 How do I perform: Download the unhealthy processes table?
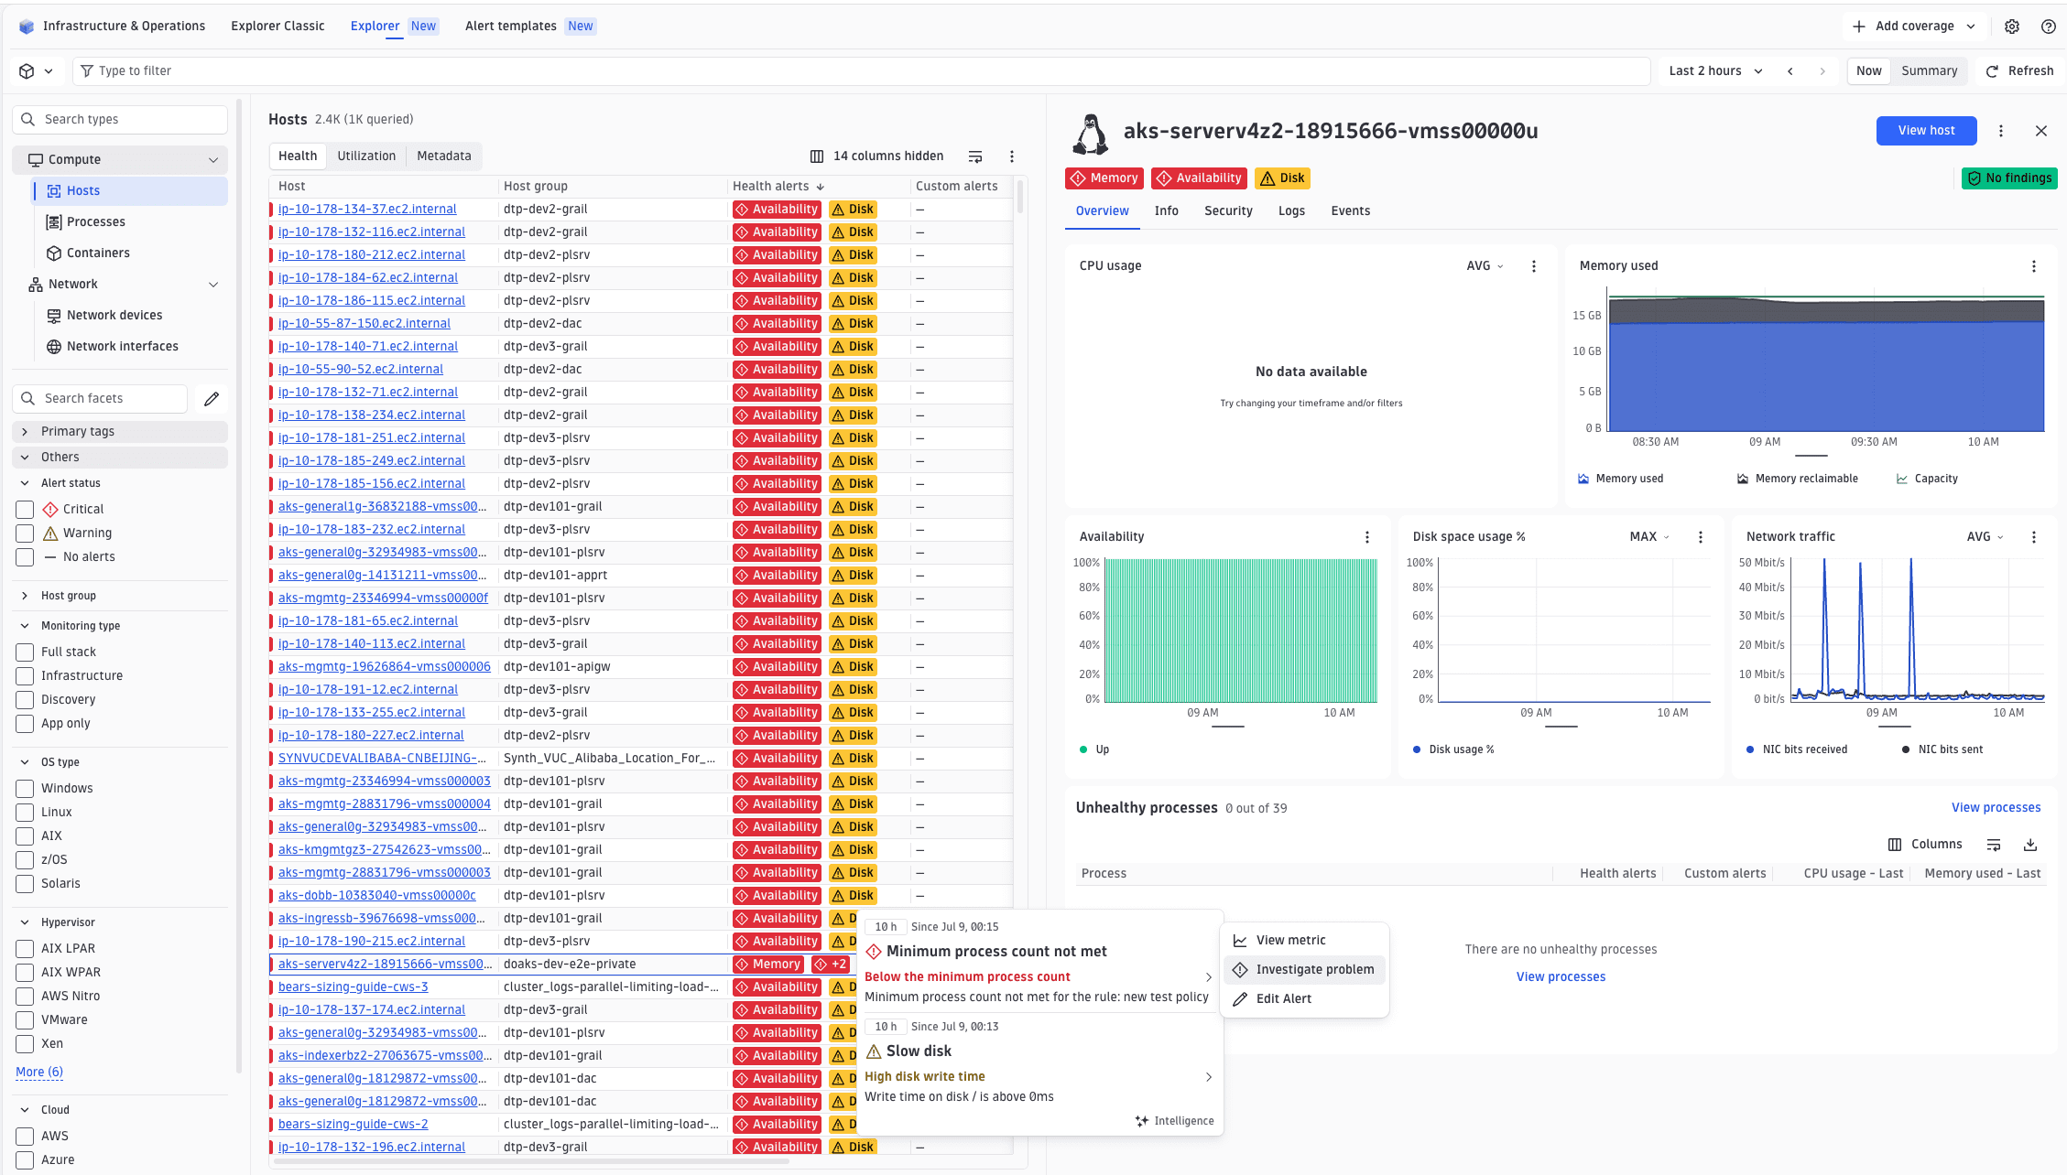tap(2030, 845)
